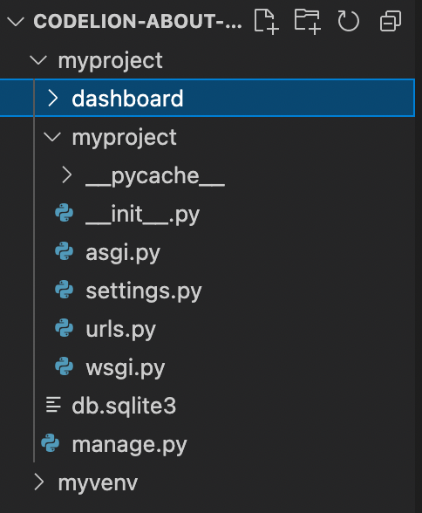Collapse the inner myproject folder chevron
This screenshot has width=422, height=513.
[x=52, y=137]
